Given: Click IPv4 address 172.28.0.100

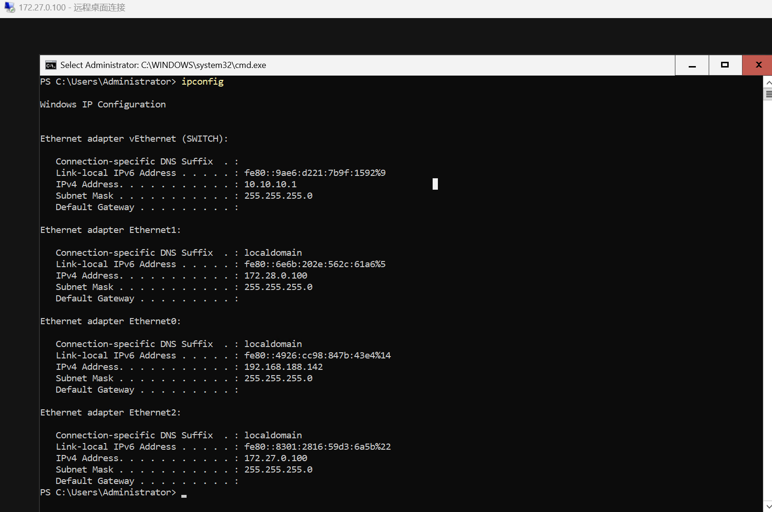Looking at the screenshot, I should [x=276, y=275].
